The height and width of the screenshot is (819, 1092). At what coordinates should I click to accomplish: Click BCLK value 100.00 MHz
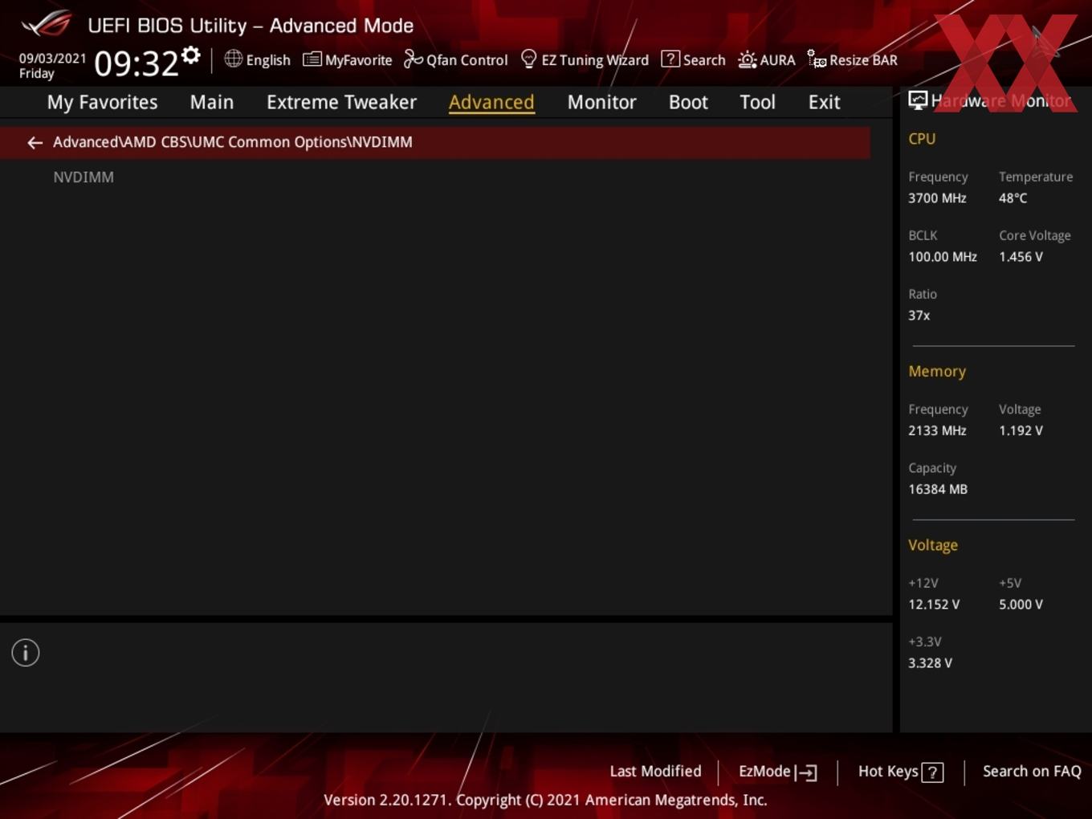(x=943, y=257)
